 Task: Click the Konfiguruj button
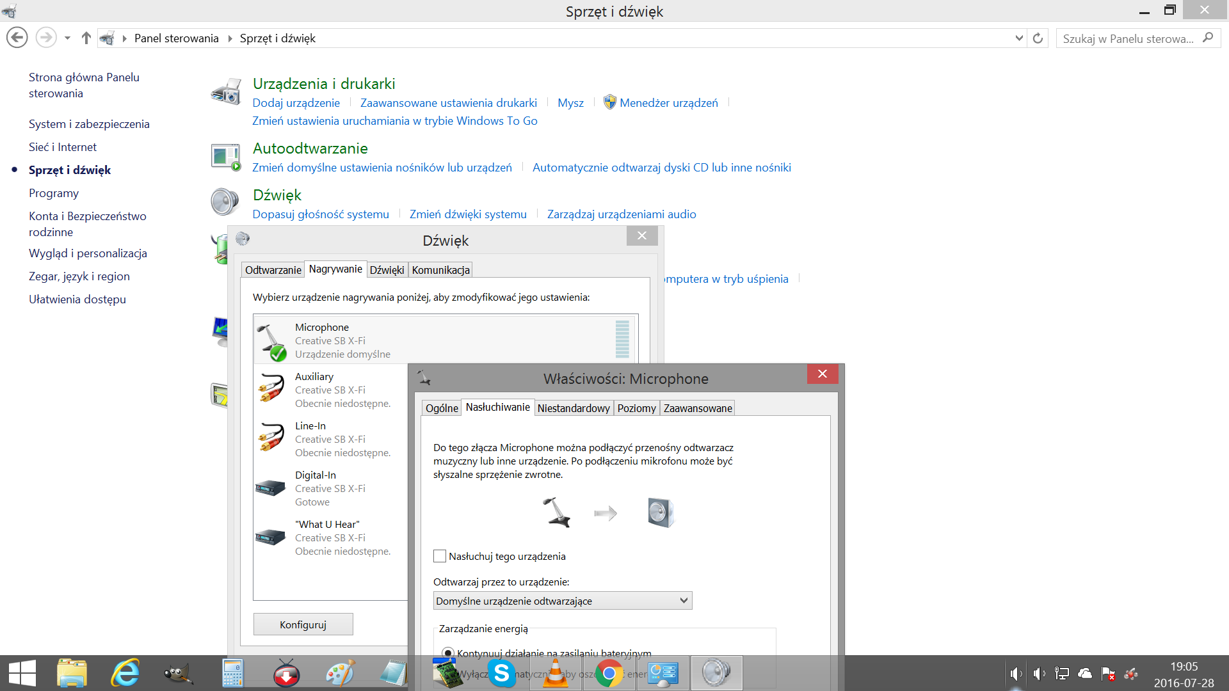point(303,624)
